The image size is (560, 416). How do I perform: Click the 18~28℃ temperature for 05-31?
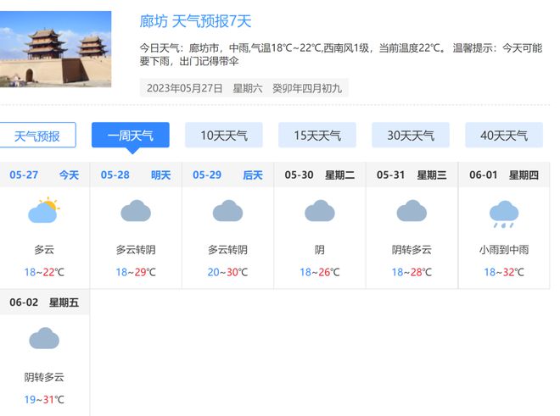click(412, 272)
